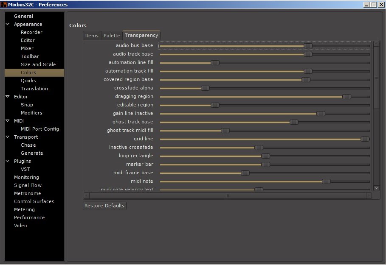Minimize the Preferences window
This screenshot has height=265, width=386.
367,4
